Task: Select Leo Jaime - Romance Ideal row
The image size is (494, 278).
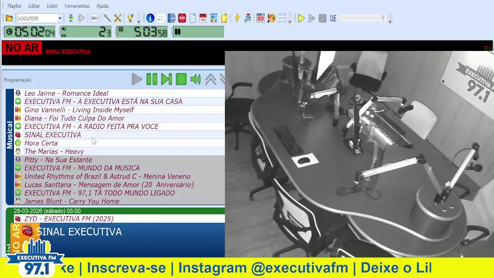Action: [119, 93]
